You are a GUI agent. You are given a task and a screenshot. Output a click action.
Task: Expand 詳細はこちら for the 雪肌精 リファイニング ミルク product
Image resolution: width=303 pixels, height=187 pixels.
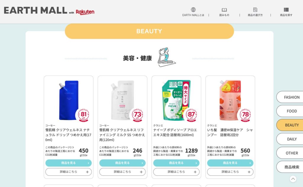click(123, 172)
